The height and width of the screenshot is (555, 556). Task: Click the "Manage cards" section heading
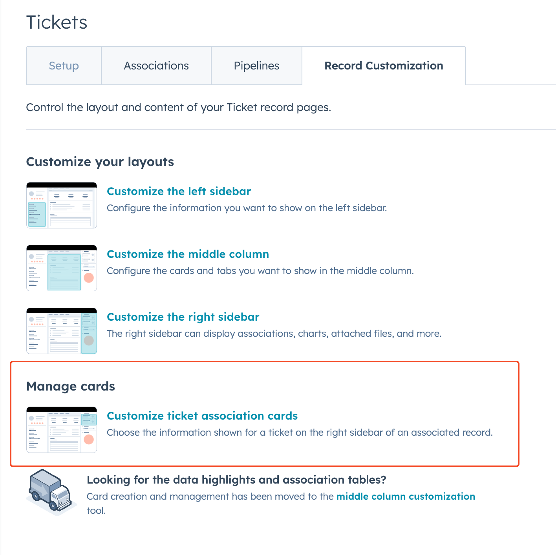coord(70,386)
